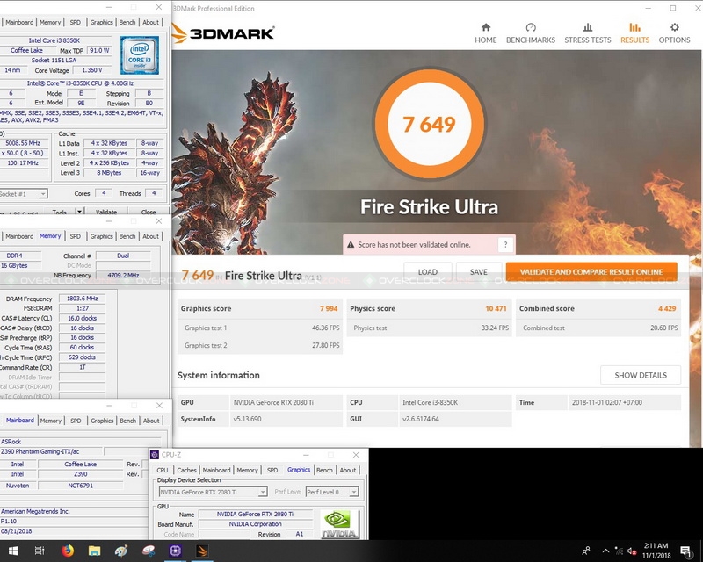Click the CPU-Z title bar icon of Graphics window

click(155, 455)
